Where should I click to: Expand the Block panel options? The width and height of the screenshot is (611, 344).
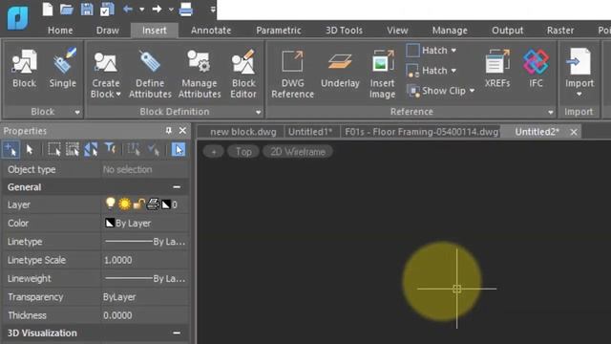click(x=77, y=113)
